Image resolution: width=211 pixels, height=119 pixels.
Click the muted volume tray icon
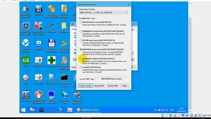167,110
